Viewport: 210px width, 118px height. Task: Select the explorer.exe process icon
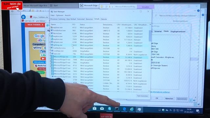(x=52, y=28)
